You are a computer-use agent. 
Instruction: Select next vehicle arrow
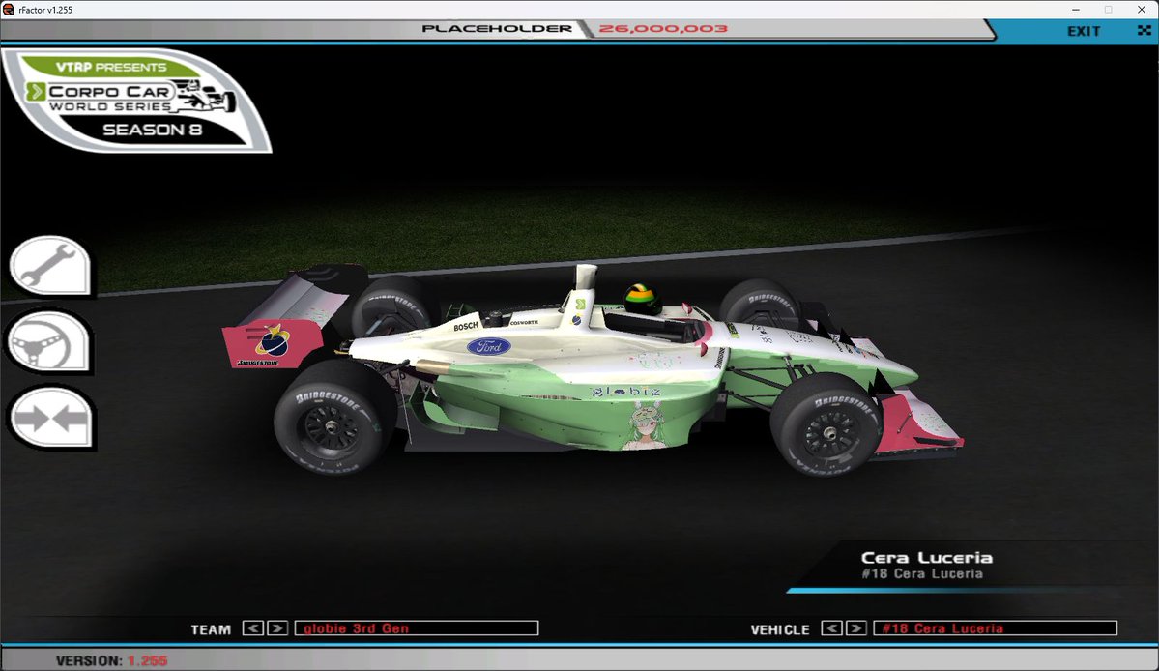point(855,628)
